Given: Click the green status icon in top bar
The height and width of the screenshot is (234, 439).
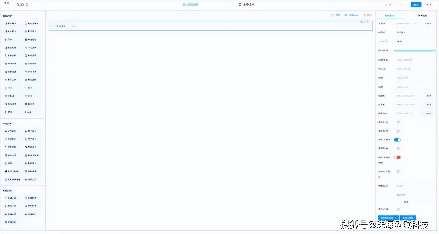Looking at the screenshot, I should (x=184, y=5).
